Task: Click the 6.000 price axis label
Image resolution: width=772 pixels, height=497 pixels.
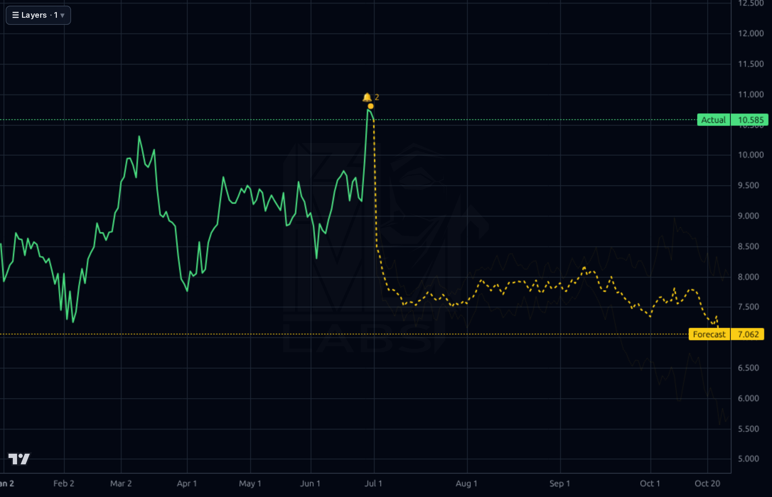Action: point(749,398)
